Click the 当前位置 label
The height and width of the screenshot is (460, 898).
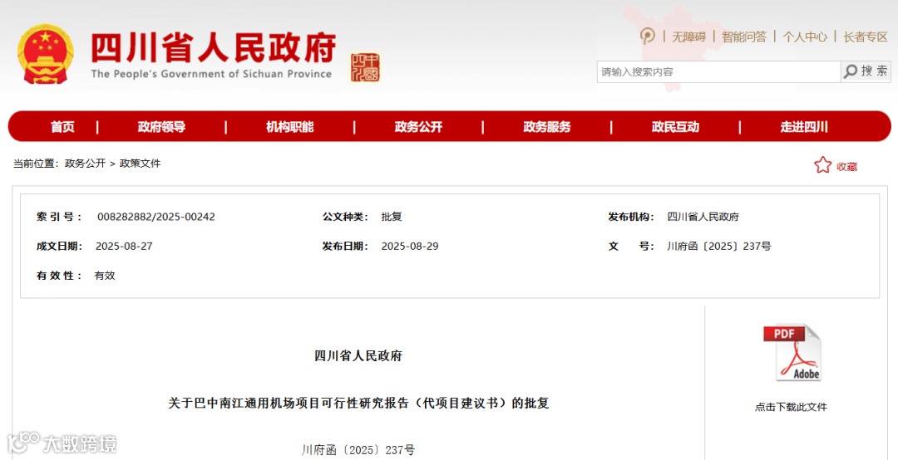(x=36, y=163)
